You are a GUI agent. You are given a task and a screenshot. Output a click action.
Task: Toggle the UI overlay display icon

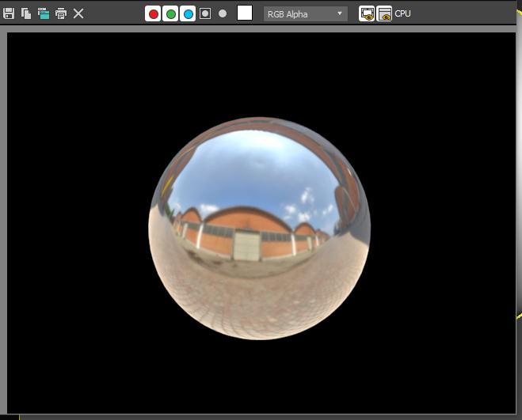coord(367,14)
